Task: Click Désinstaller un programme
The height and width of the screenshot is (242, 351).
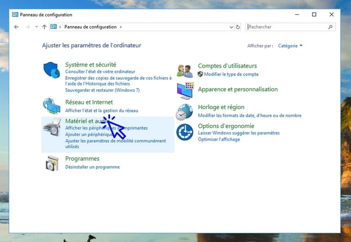Action: 92,167
